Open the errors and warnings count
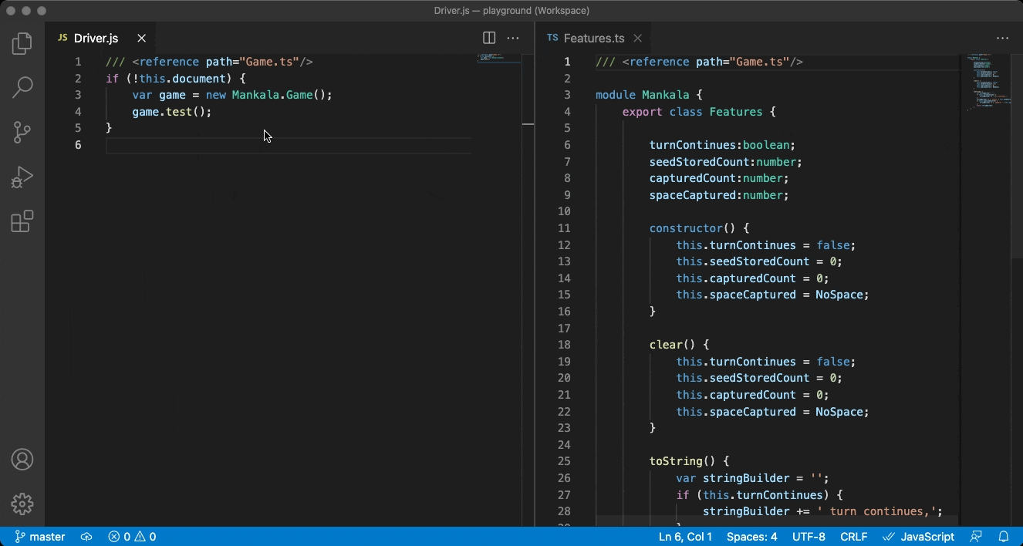Viewport: 1023px width, 546px height. (132, 537)
